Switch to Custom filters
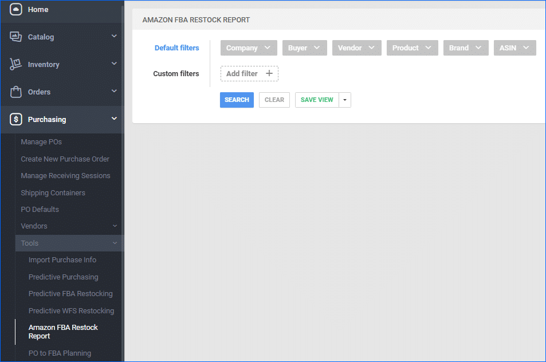Screen dimensions: 546x362 176,73
